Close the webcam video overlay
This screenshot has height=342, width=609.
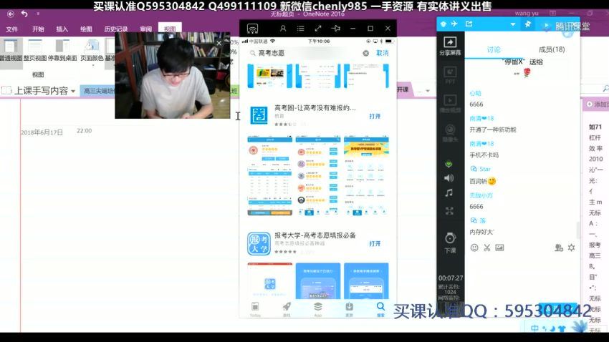click(219, 43)
